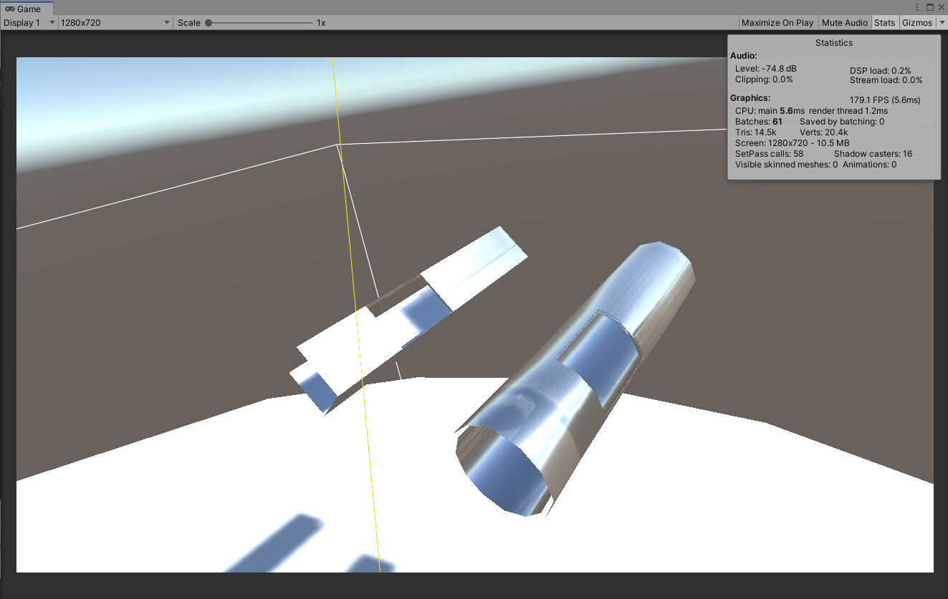Image resolution: width=948 pixels, height=599 pixels.
Task: Click the gamepad icon on the Game tab
Action: pos(11,9)
